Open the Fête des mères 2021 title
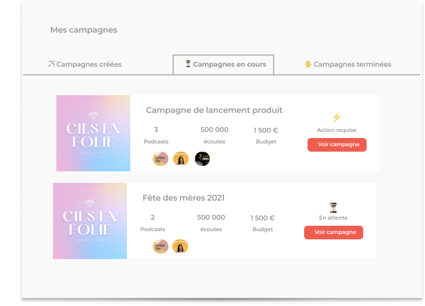This screenshot has width=425, height=306. (x=183, y=198)
